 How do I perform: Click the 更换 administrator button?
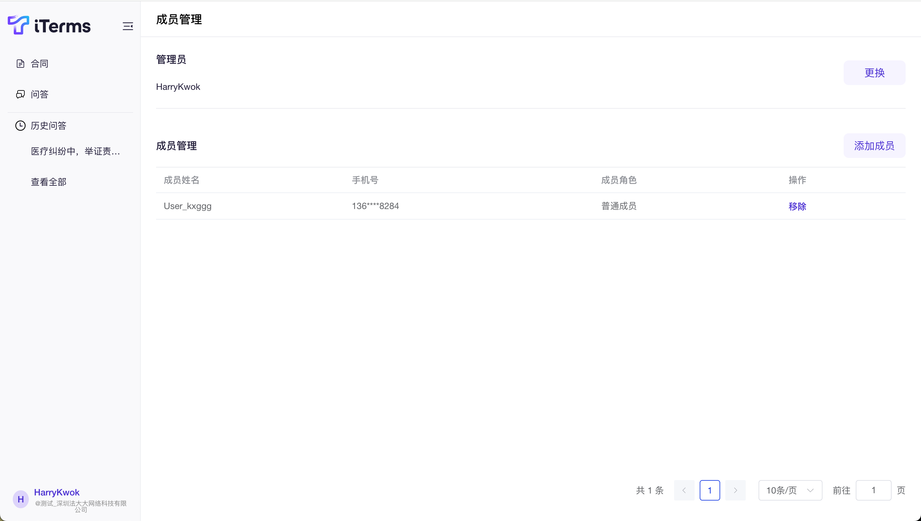874,73
